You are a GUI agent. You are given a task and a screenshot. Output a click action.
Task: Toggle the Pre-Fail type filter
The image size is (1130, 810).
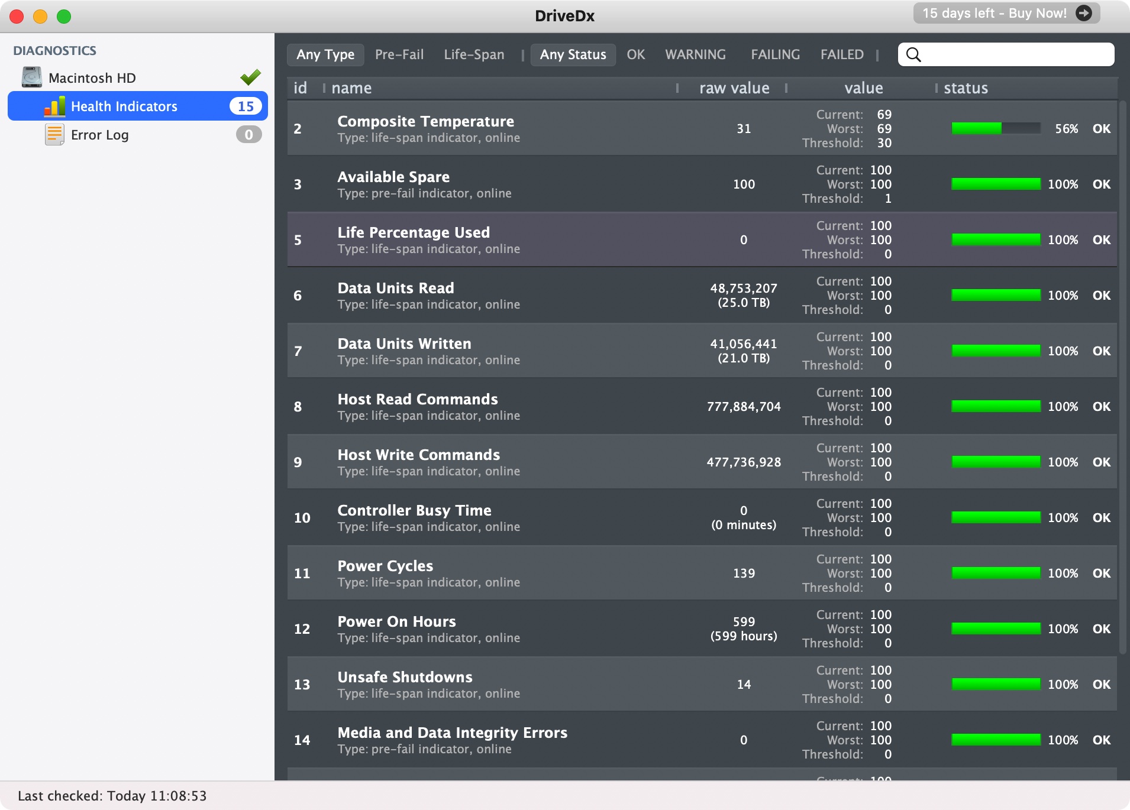coord(399,54)
